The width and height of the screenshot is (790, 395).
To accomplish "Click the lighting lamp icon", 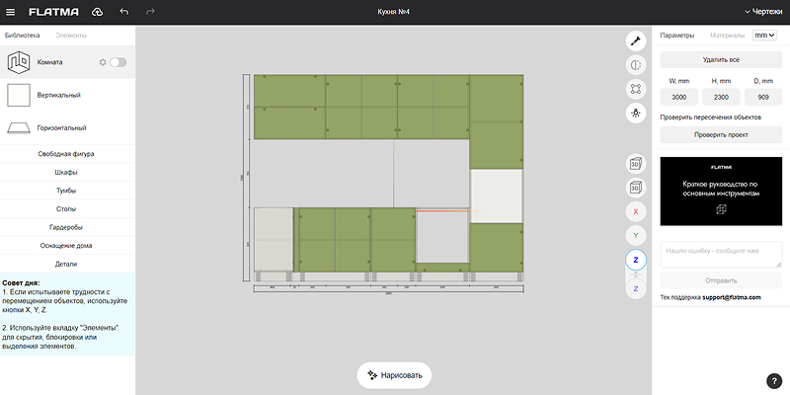I will (636, 113).
